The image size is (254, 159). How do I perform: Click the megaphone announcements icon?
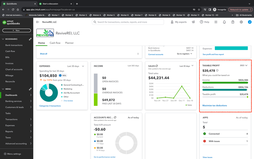[x=193, y=22]
